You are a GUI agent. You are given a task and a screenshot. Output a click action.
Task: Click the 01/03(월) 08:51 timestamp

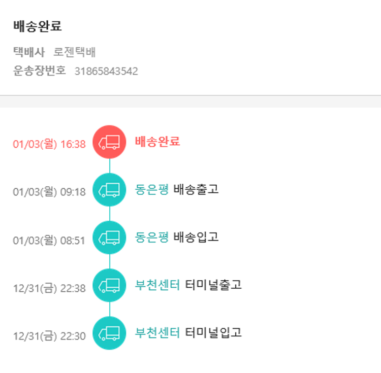(x=49, y=241)
